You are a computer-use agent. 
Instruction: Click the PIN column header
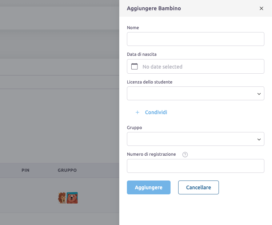point(25,170)
